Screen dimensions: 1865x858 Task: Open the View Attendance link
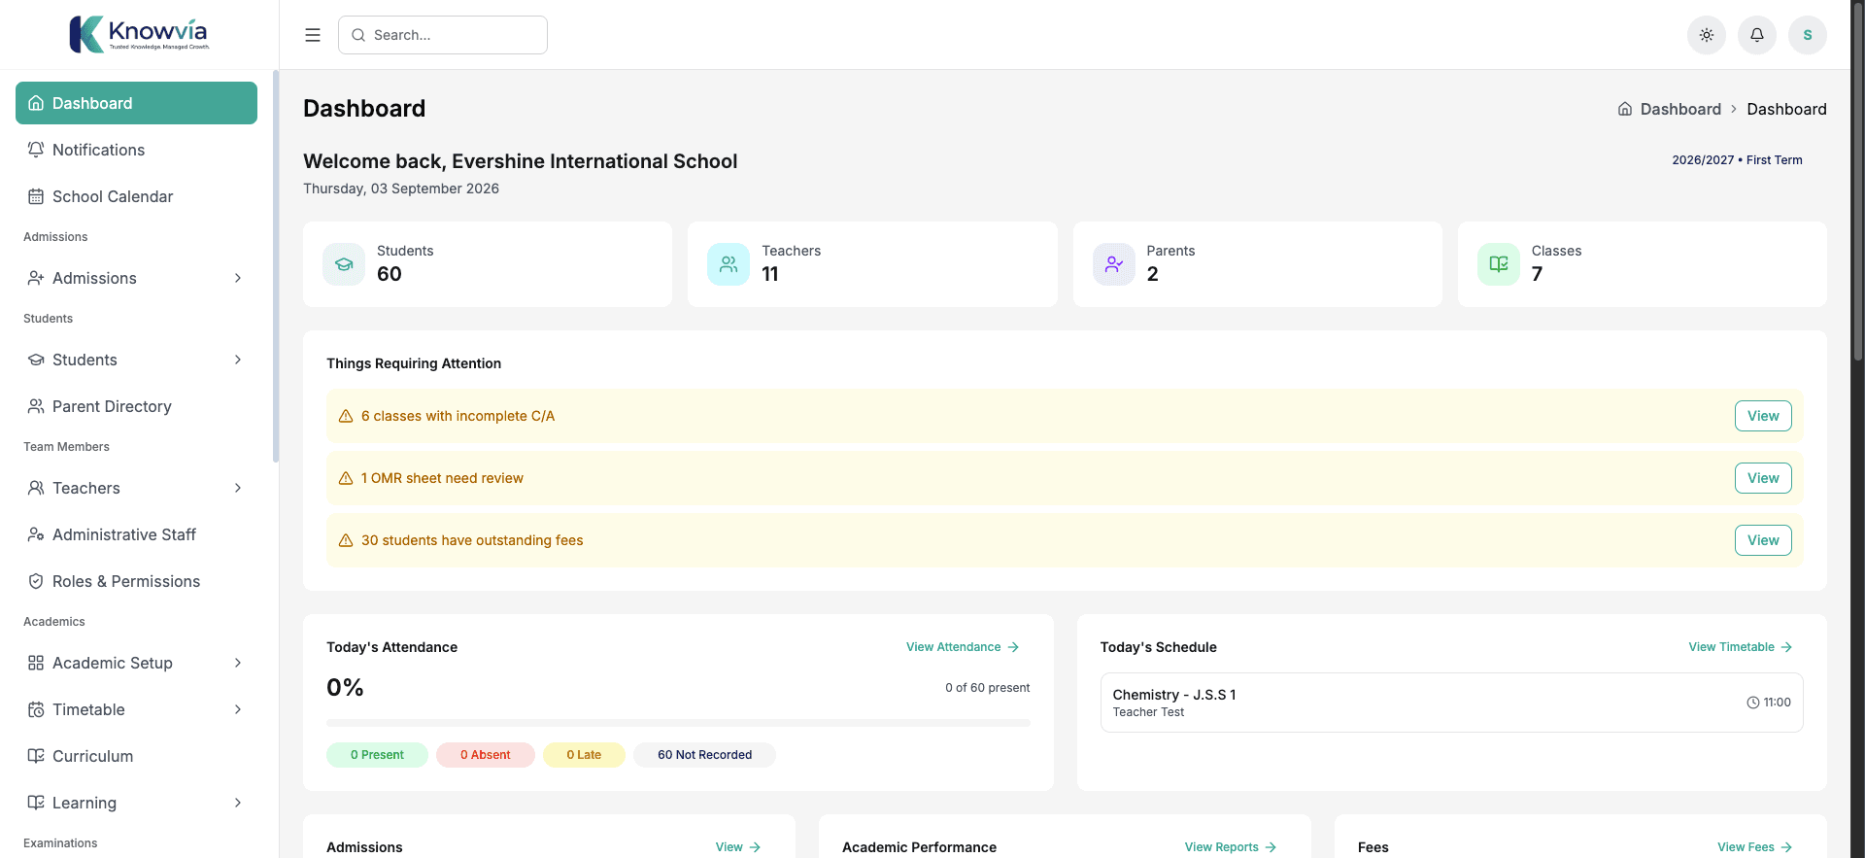[963, 647]
